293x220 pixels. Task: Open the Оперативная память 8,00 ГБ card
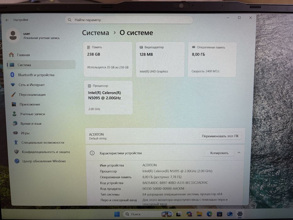pos(212,59)
